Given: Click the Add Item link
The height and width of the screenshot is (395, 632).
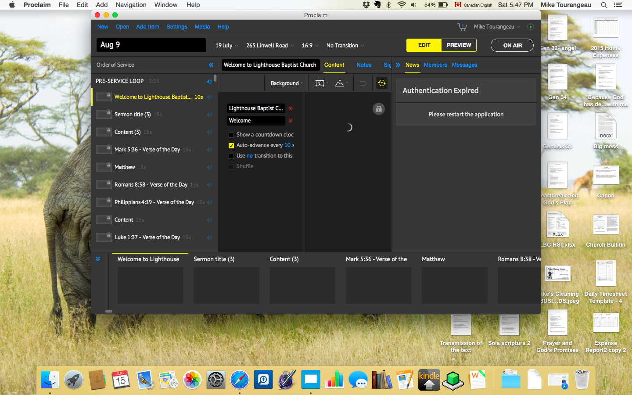Looking at the screenshot, I should [147, 27].
